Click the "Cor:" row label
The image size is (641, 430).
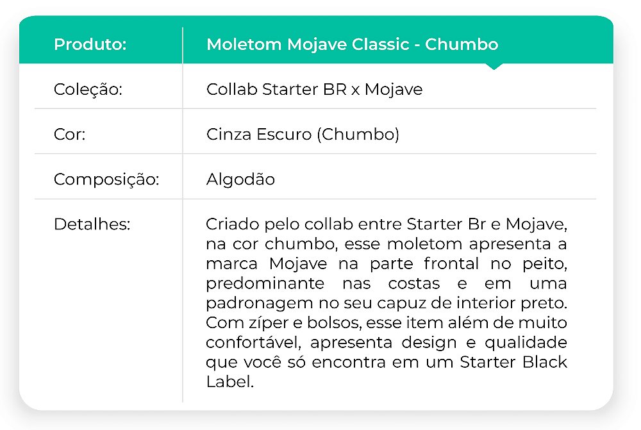pos(70,135)
